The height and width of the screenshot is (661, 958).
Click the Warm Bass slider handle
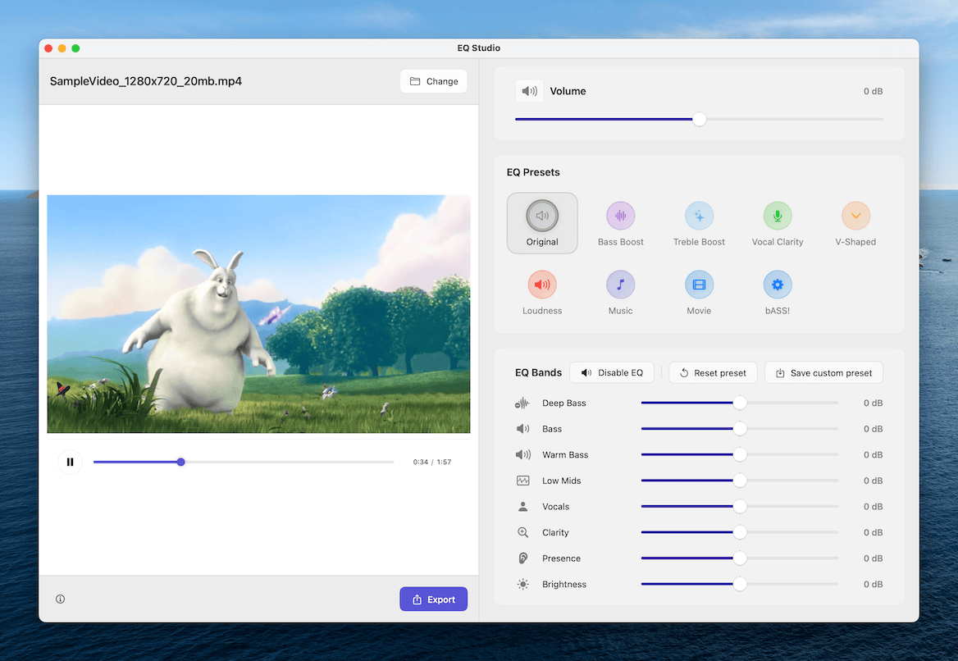tap(740, 454)
